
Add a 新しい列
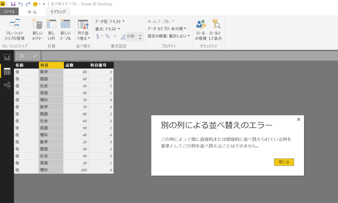click(x=51, y=29)
